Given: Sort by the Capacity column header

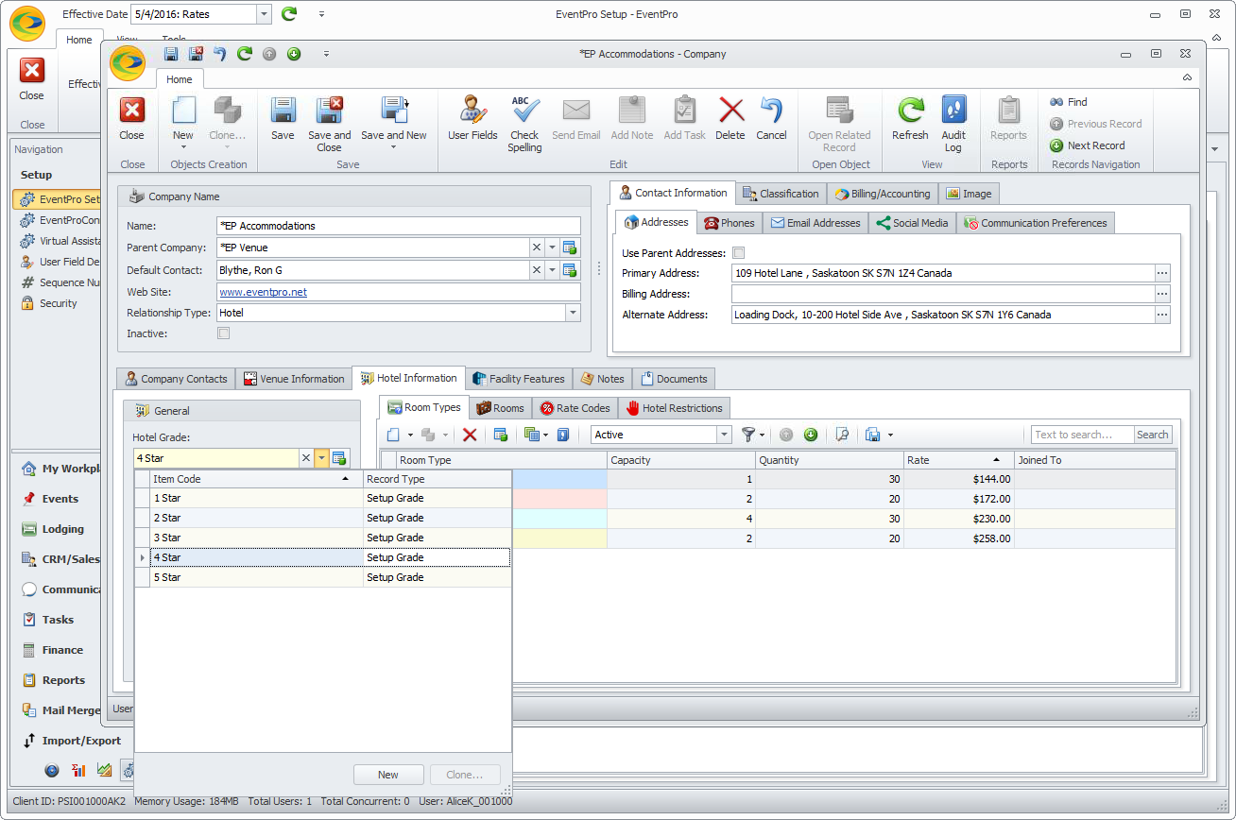Looking at the screenshot, I should tap(681, 460).
